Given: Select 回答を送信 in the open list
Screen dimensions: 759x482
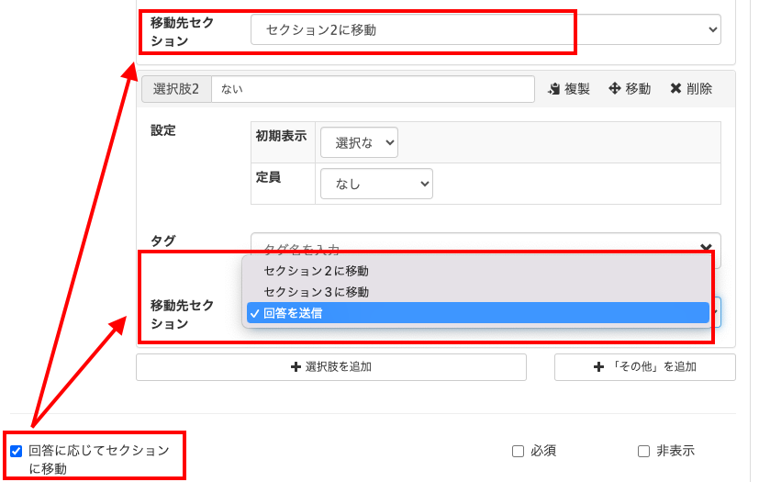Looking at the screenshot, I should coord(293,313).
